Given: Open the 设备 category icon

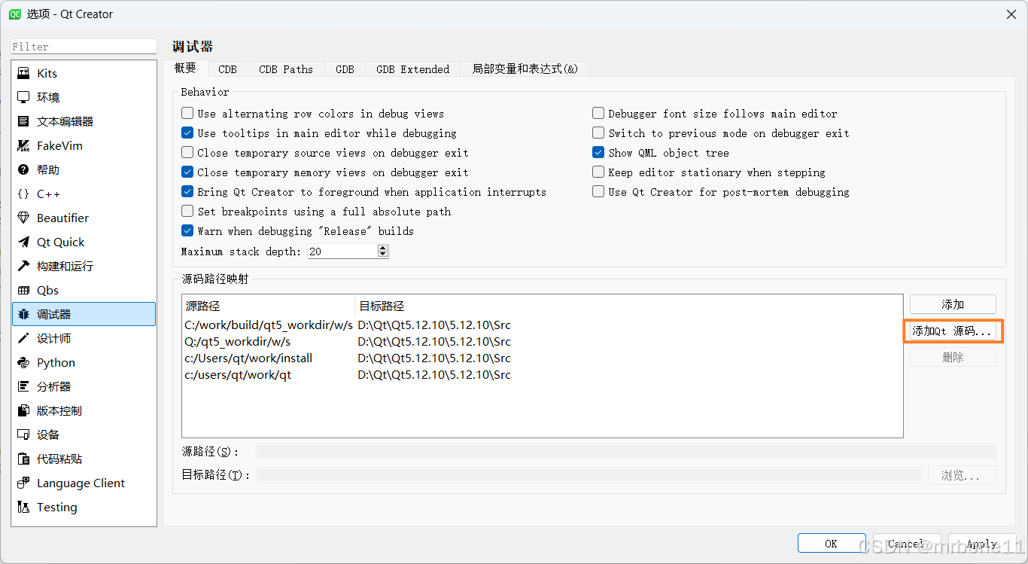Looking at the screenshot, I should pos(23,434).
